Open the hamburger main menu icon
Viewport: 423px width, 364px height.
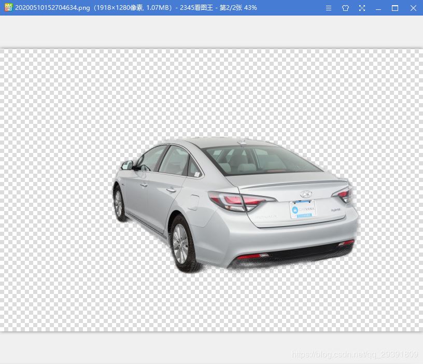(328, 8)
